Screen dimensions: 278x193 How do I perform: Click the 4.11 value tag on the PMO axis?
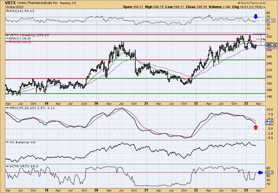(x=269, y=121)
